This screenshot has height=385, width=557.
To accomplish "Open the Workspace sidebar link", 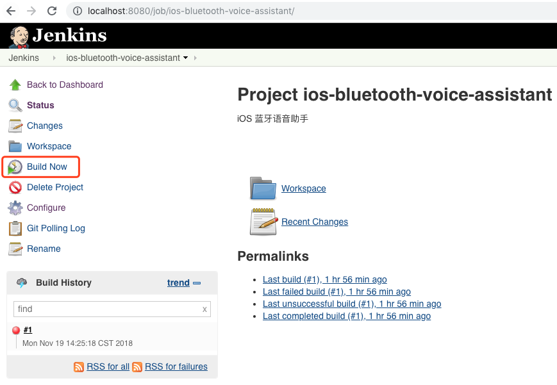I will pyautogui.click(x=49, y=146).
